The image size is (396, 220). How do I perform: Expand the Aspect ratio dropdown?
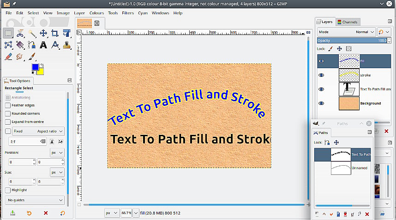click(x=50, y=131)
